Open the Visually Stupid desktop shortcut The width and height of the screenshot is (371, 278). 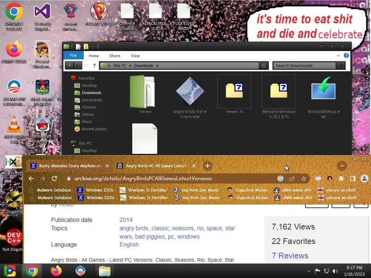42,17
